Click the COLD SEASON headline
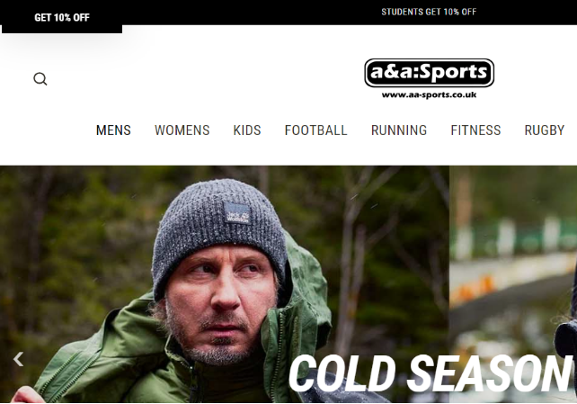Image resolution: width=577 pixels, height=404 pixels. click(431, 373)
